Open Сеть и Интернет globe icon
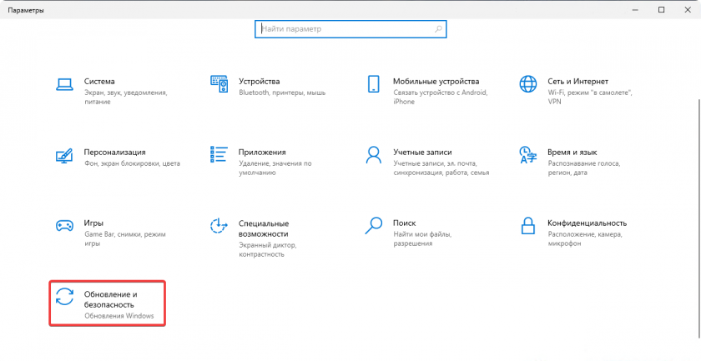The width and height of the screenshot is (701, 361). (528, 84)
